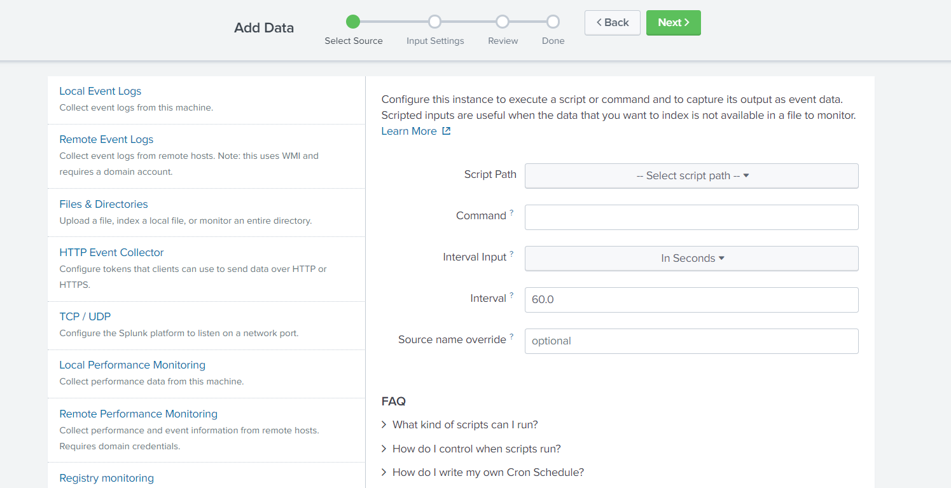This screenshot has height=488, width=951.
Task: Click the Interval value field
Action: 691,300
